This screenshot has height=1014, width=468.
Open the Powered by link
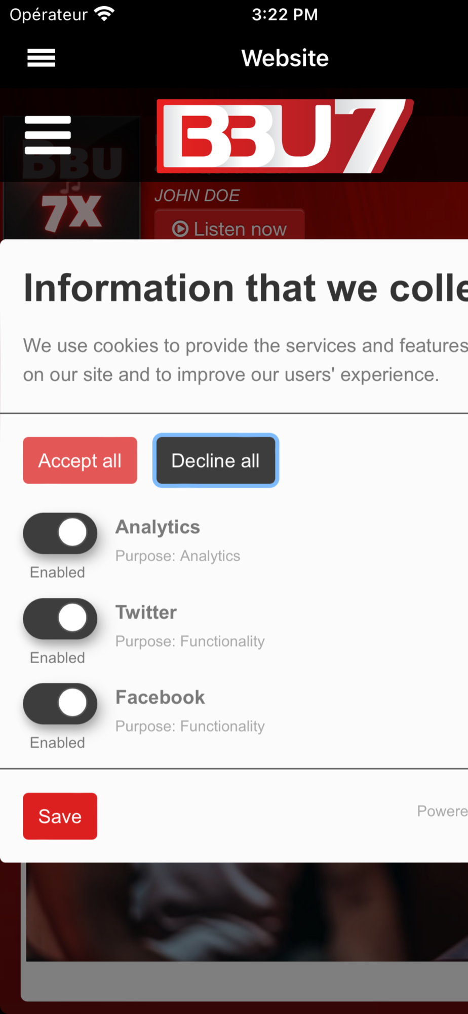[x=442, y=811]
